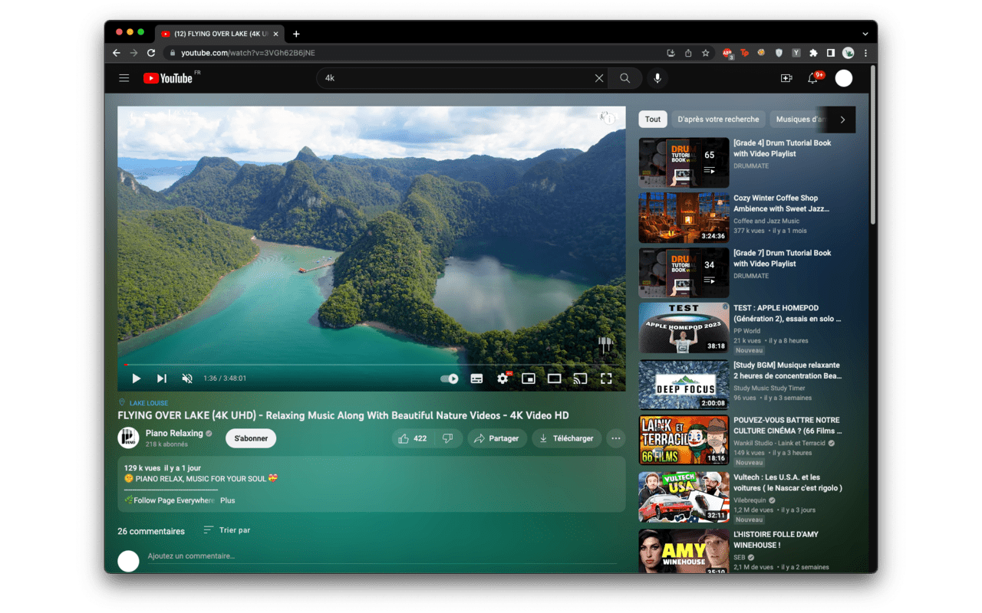Cast the video to a TV

pyautogui.click(x=580, y=379)
